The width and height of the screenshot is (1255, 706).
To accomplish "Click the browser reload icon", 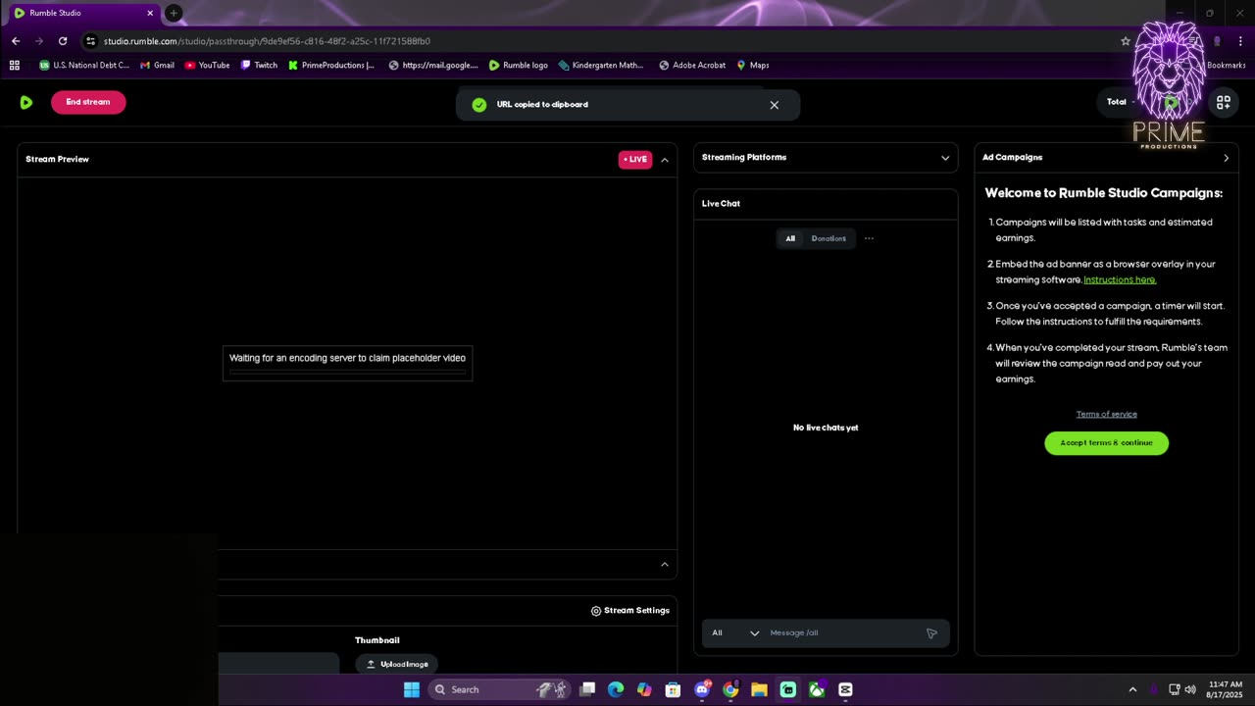I will [63, 41].
